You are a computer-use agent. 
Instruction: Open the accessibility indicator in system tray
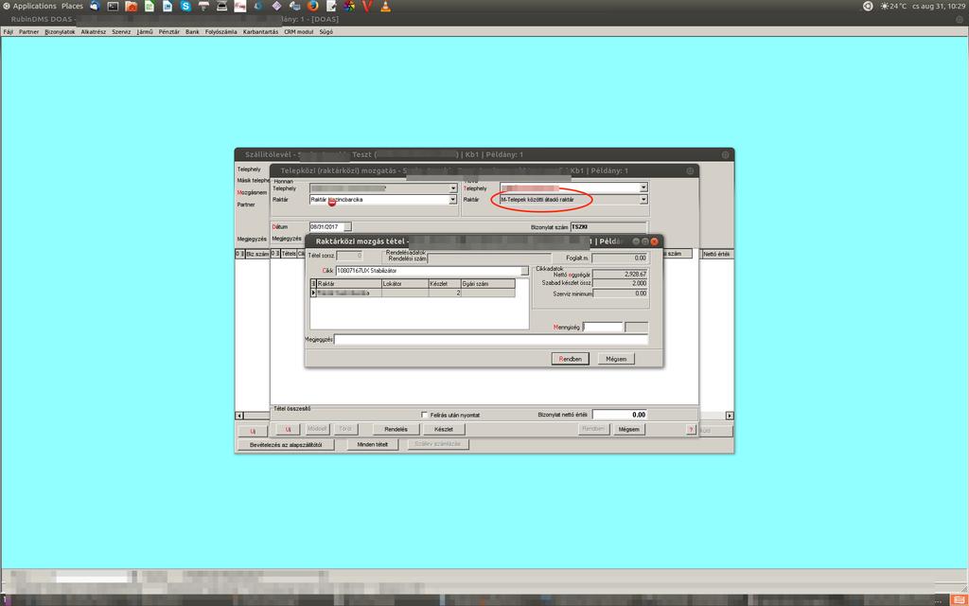(x=868, y=7)
